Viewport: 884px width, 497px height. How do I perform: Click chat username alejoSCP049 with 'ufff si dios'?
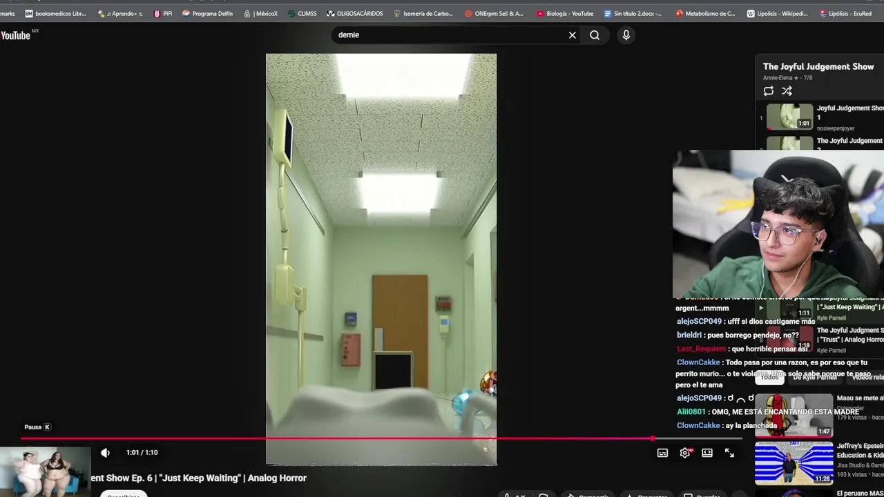point(699,322)
